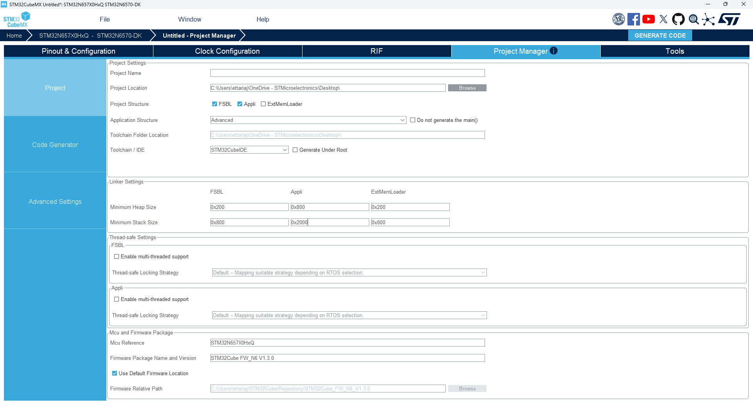Viewport: 753px width, 403px height.
Task: Select the Project Manager tab
Action: pyautogui.click(x=526, y=51)
